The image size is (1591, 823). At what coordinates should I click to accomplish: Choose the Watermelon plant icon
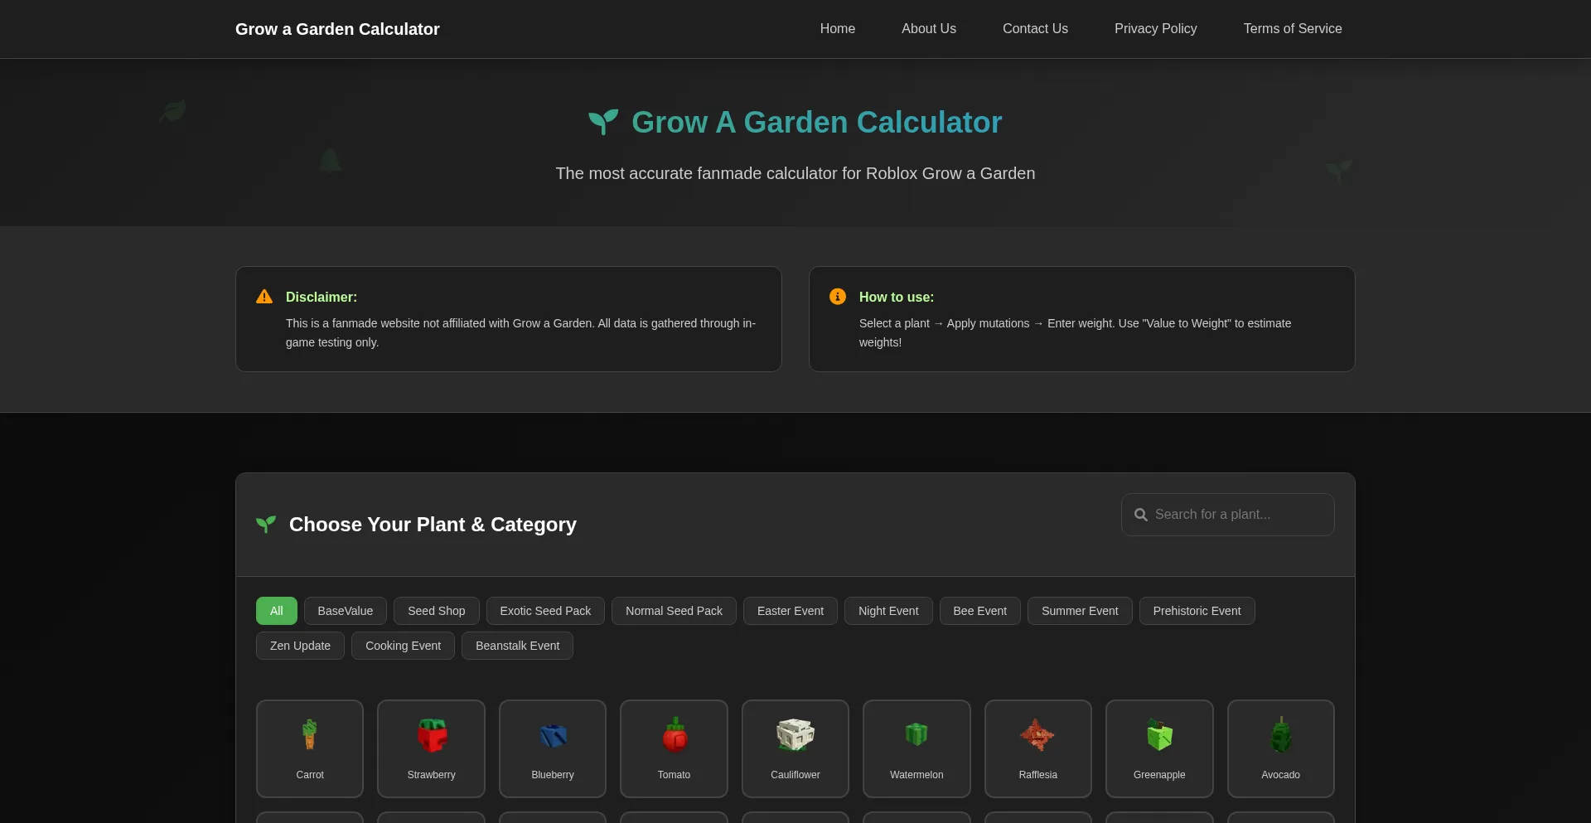point(916,734)
